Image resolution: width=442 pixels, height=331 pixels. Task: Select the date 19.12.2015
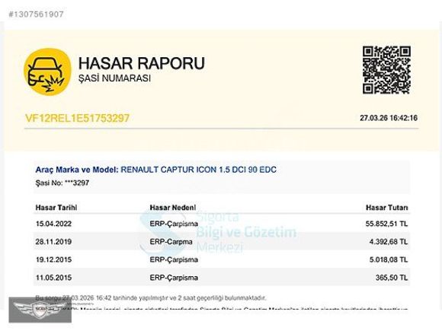coord(53,259)
